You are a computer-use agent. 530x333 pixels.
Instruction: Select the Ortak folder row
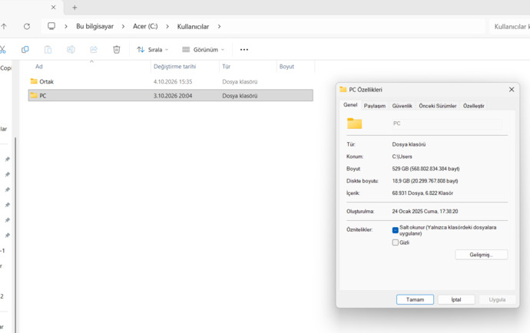(171, 81)
